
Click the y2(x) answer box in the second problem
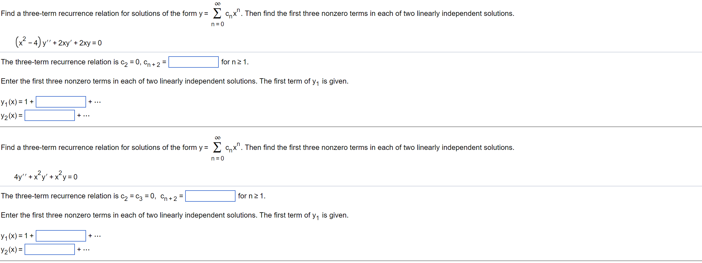tap(50, 249)
